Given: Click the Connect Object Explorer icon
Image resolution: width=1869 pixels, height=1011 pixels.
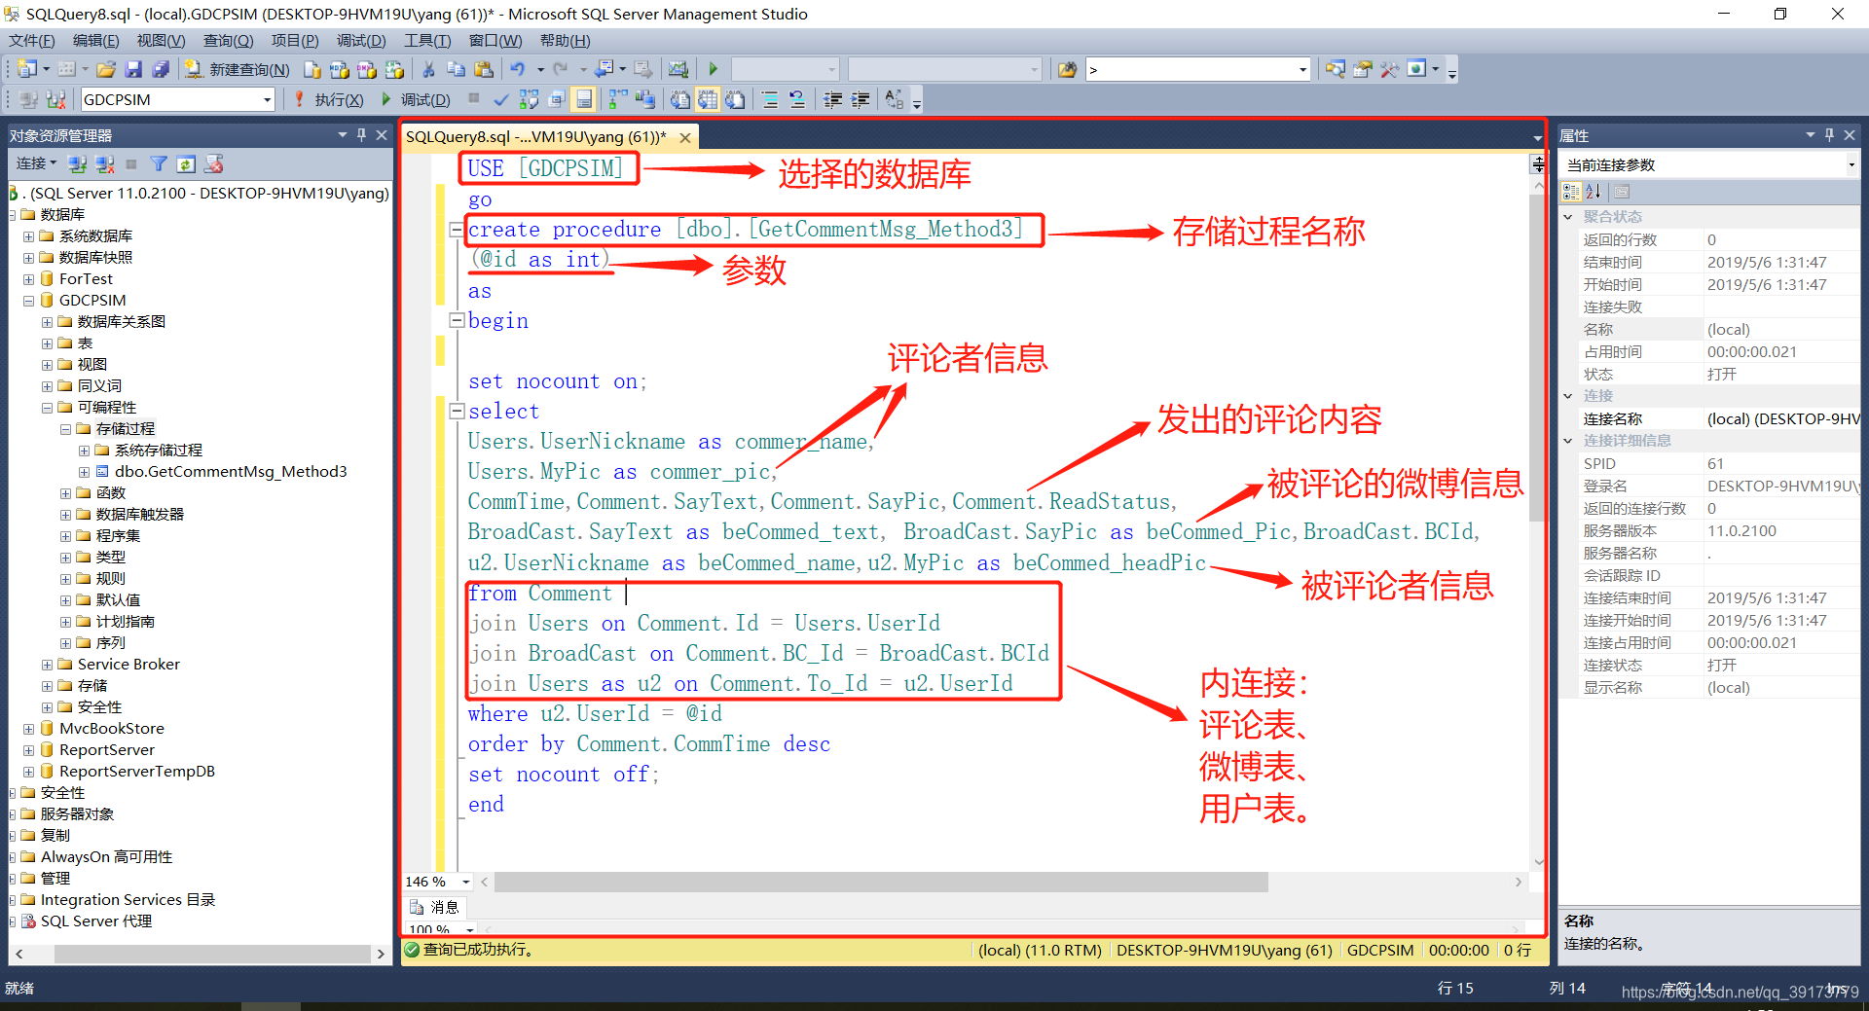Looking at the screenshot, I should [78, 163].
